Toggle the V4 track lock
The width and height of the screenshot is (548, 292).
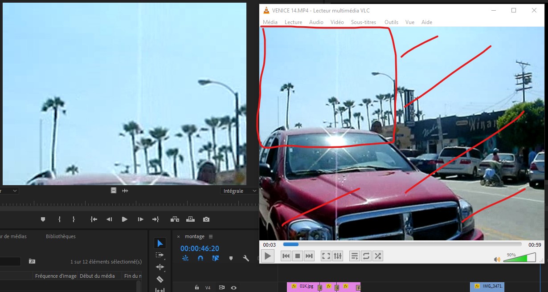[x=196, y=288]
